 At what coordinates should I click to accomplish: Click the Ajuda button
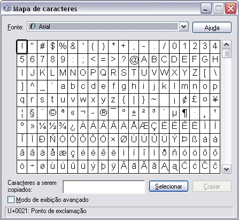point(212,28)
